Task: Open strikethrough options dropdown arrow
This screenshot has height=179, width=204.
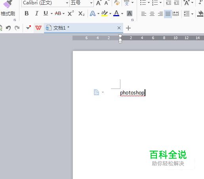Action: [63, 13]
